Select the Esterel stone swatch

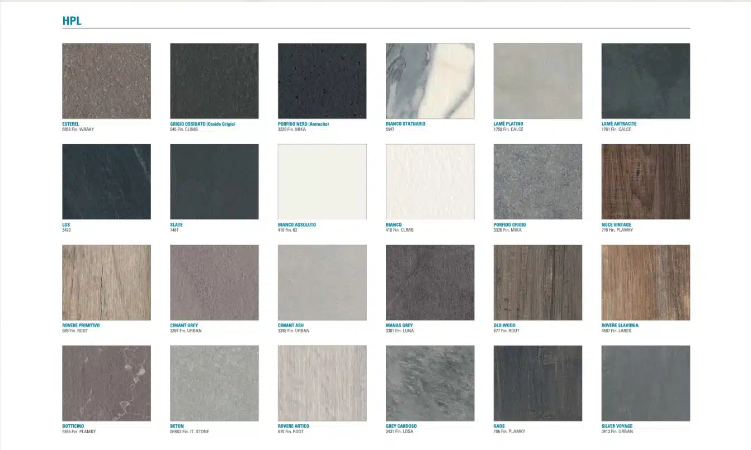[106, 81]
